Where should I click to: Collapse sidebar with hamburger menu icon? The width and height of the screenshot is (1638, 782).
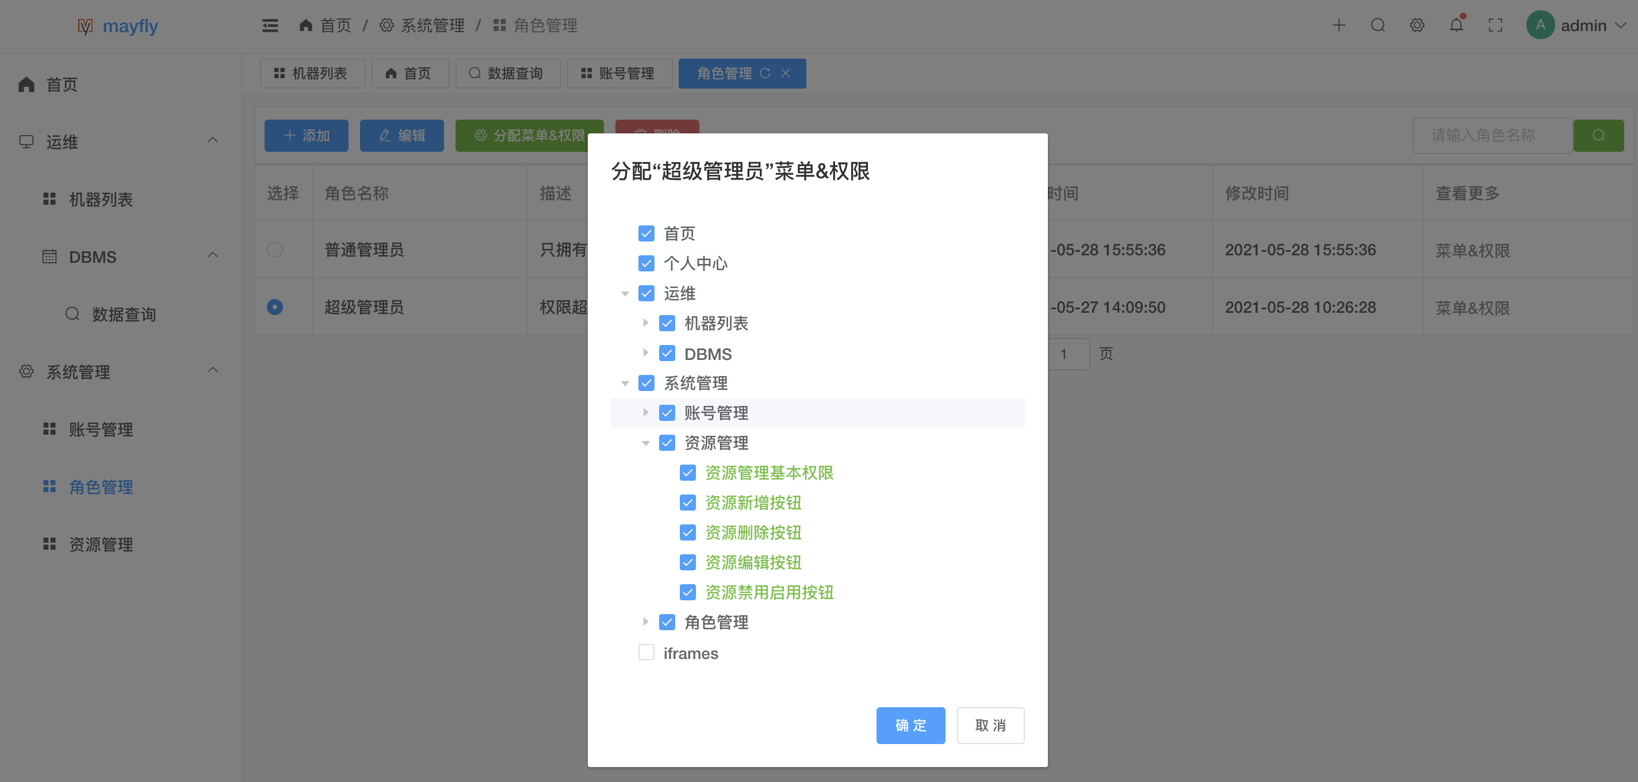pyautogui.click(x=270, y=25)
